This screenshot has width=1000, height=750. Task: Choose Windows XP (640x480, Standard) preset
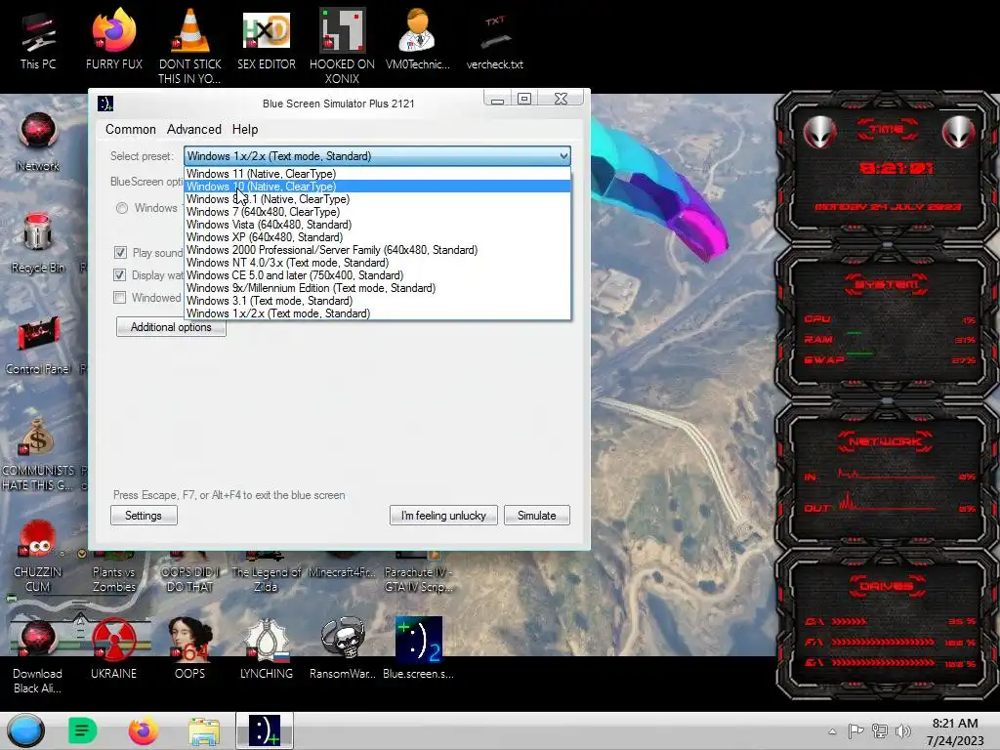[377, 237]
